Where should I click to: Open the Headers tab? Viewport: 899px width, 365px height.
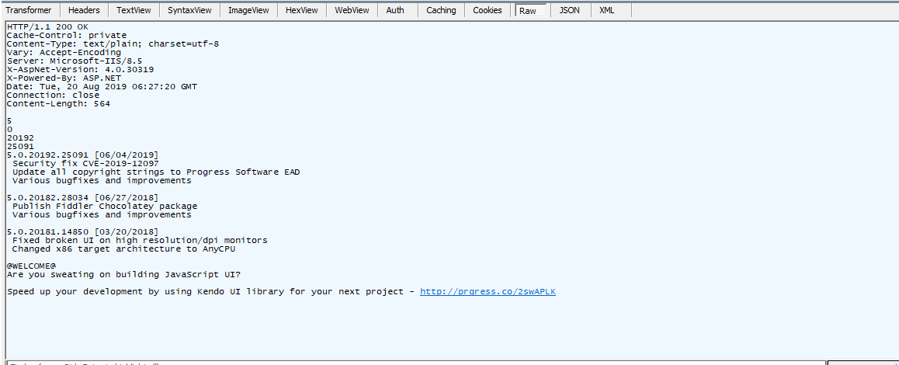[84, 10]
